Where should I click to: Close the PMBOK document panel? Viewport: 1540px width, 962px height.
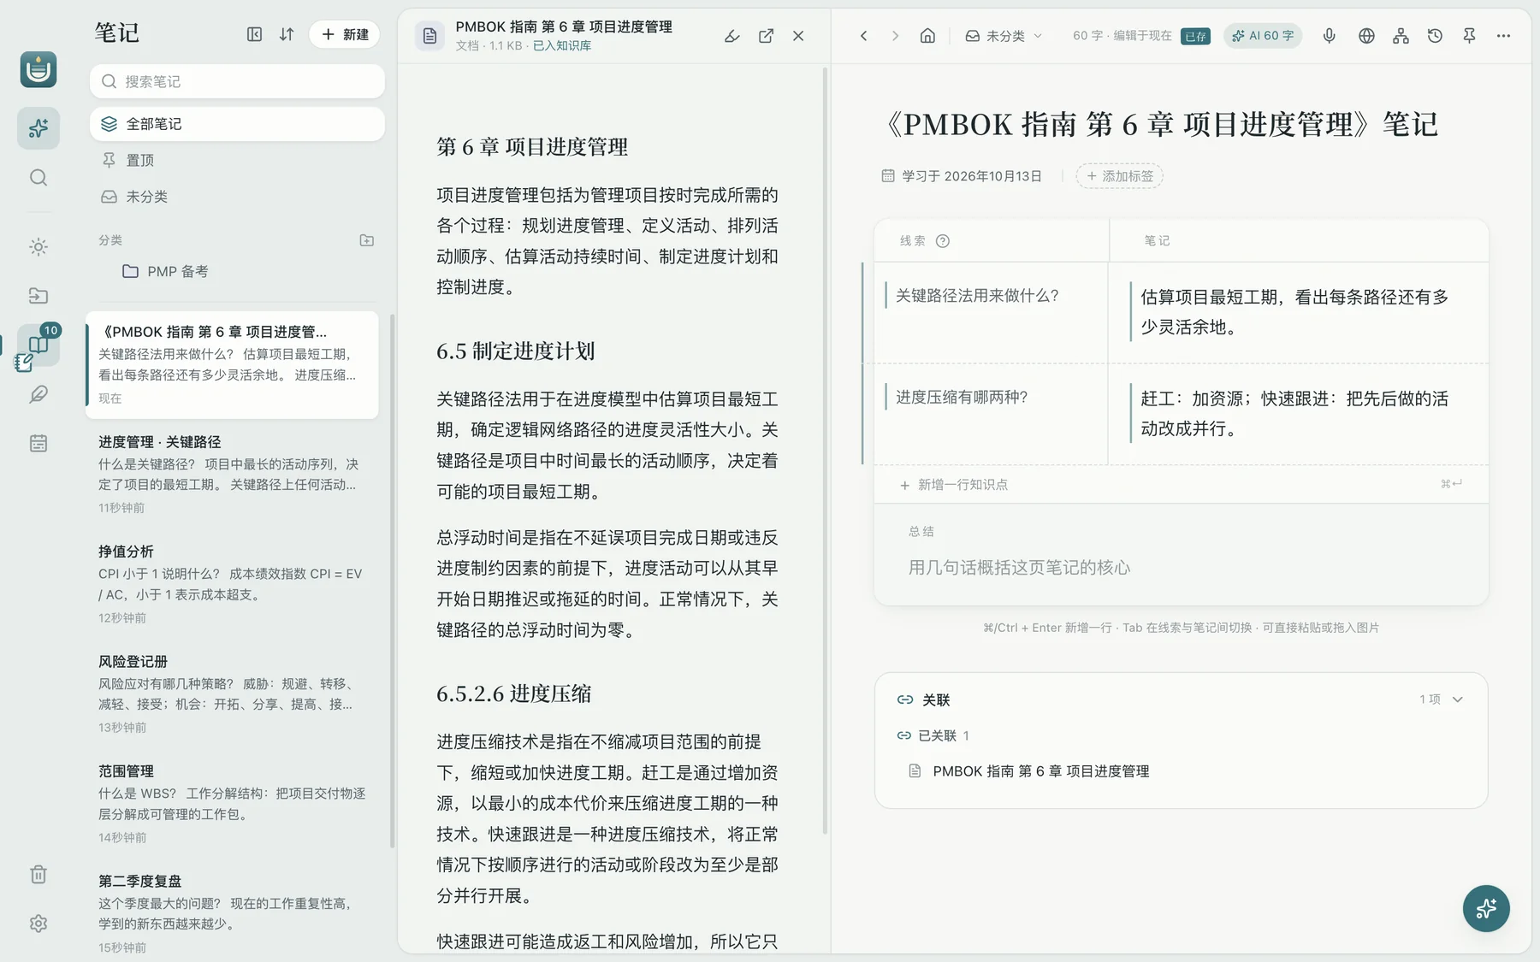[x=798, y=36]
